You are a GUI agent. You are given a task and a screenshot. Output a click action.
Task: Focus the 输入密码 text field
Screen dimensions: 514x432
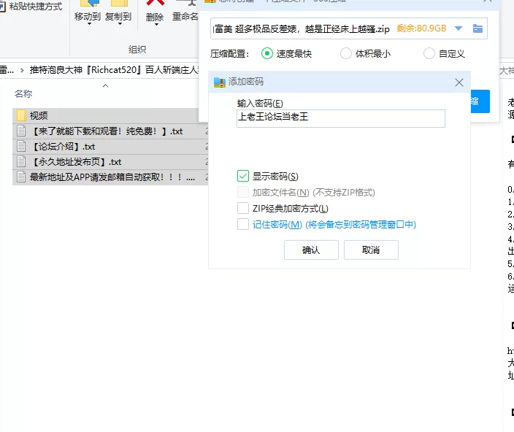click(x=341, y=118)
